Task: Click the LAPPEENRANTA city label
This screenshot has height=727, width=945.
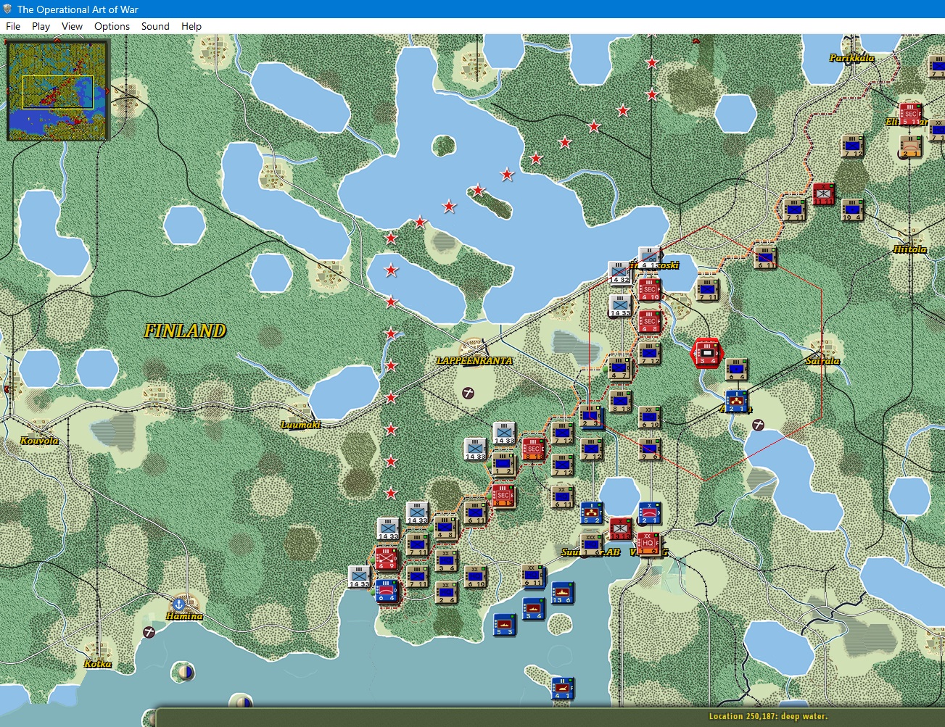Action: click(x=474, y=360)
